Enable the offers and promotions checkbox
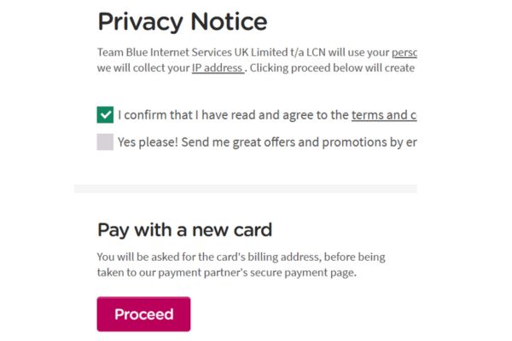The width and height of the screenshot is (512, 341). (106, 142)
